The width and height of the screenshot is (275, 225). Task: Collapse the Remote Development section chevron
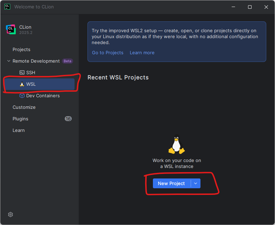coord(9,61)
